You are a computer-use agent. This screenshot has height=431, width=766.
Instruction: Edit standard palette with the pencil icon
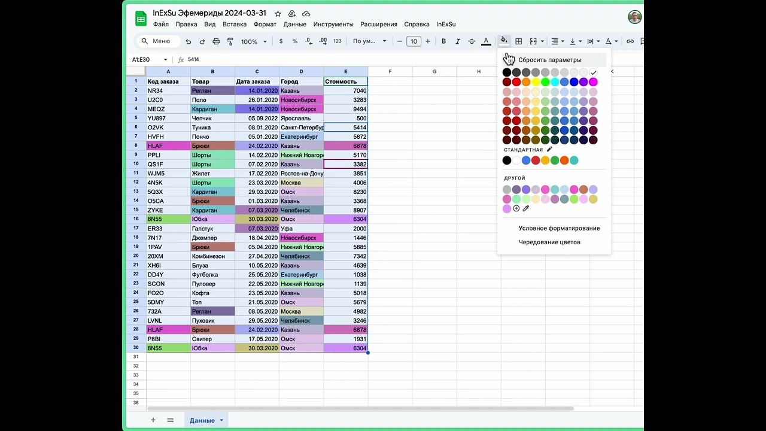(549, 150)
